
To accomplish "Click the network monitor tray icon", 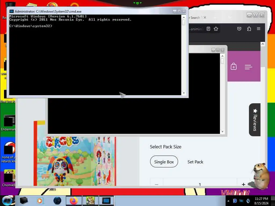I will click(241, 201).
